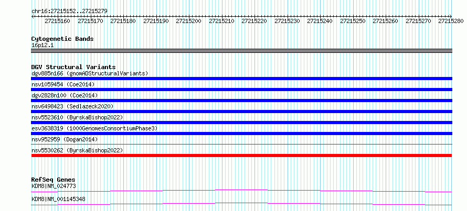Select the blue bar under dgv2828n100

coord(241,101)
